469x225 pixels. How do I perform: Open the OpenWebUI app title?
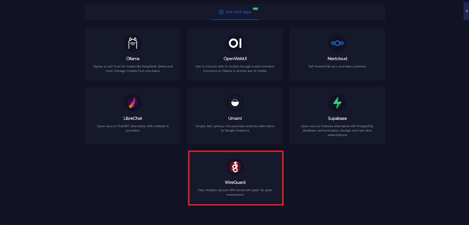[x=235, y=59]
